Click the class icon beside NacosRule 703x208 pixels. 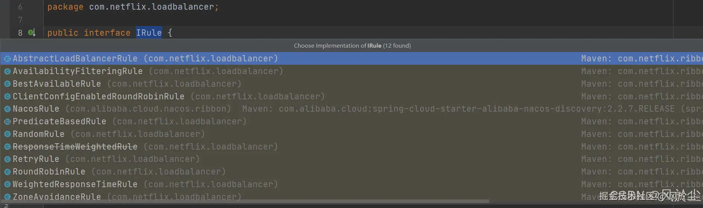[x=7, y=109]
